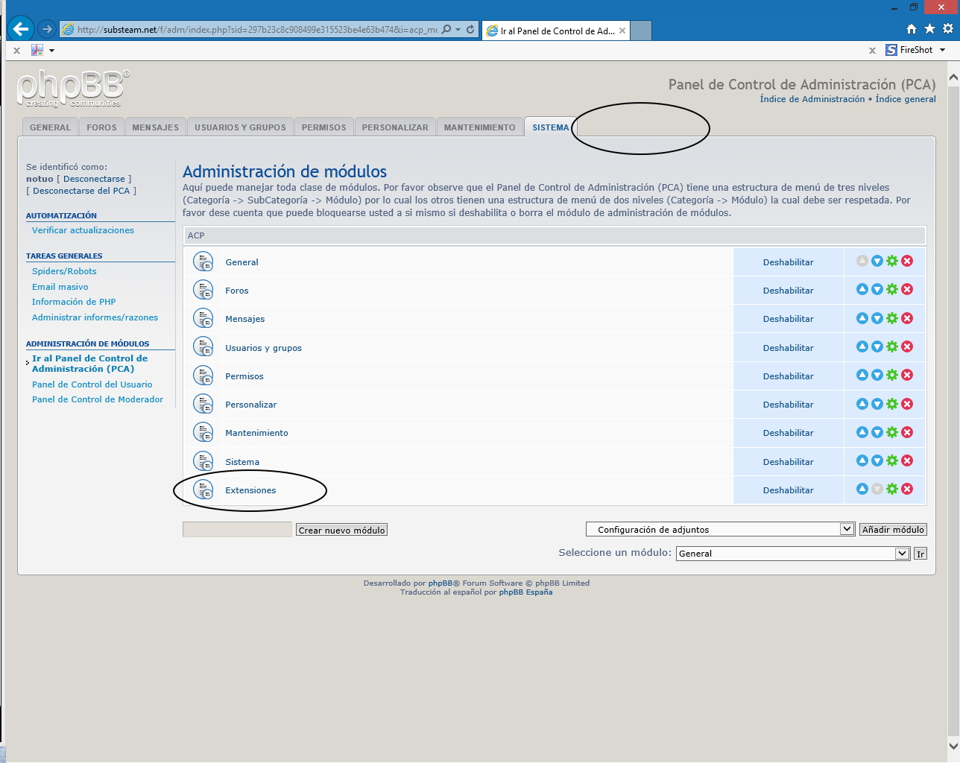Edit the Mensajes module with gear icon
Image resolution: width=960 pixels, height=763 pixels.
point(892,318)
